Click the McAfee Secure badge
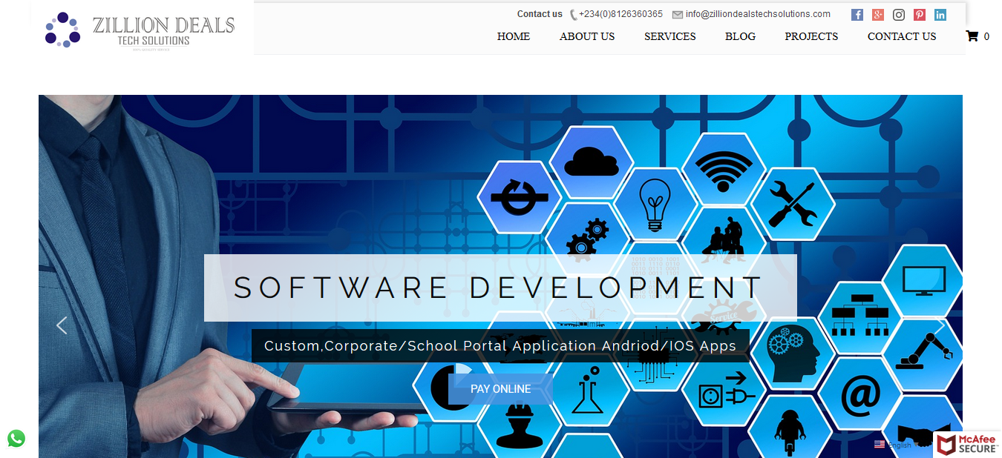1002x458 pixels. [967, 445]
